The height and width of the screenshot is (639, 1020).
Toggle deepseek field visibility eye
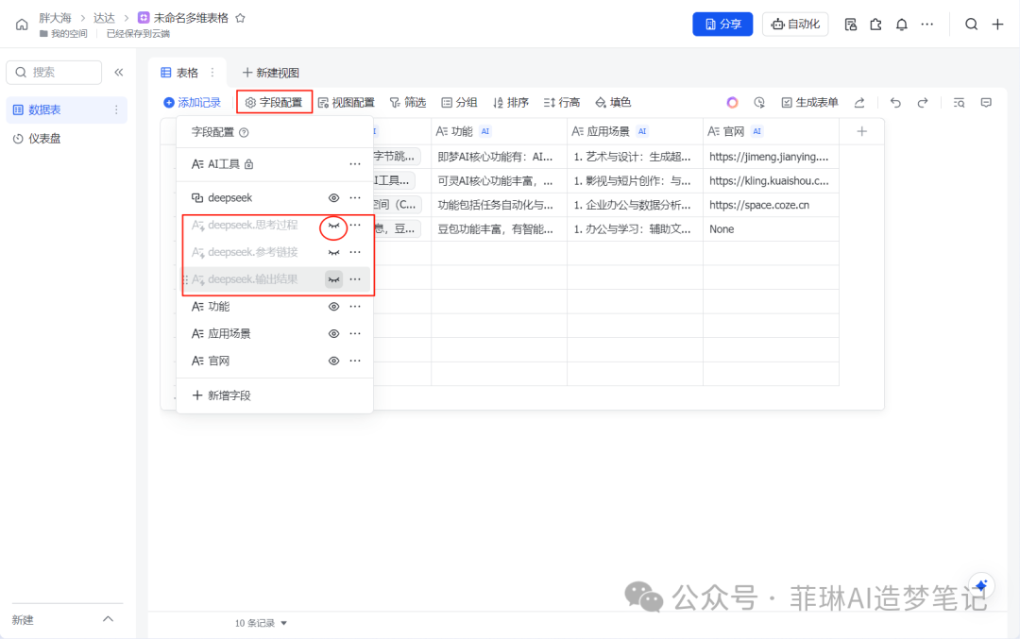(333, 197)
